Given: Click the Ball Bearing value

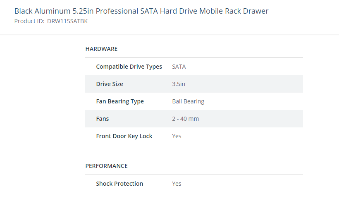Looking at the screenshot, I should click(188, 101).
